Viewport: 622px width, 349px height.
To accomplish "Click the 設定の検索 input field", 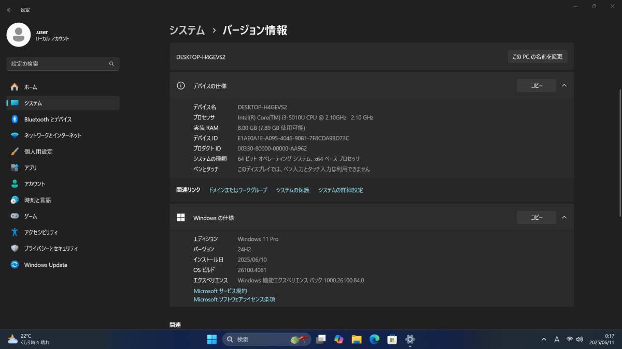I will 57,64.
